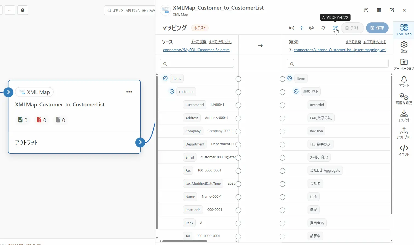
Task: Click the XML Map icon in panel header
Action: tap(165, 10)
